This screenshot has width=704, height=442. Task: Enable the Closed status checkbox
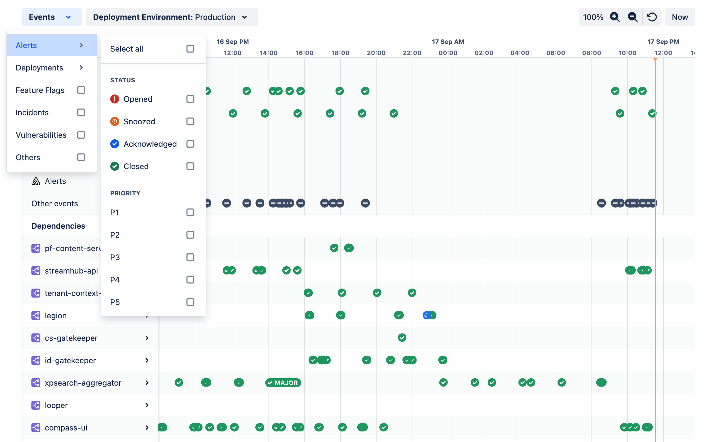(190, 166)
